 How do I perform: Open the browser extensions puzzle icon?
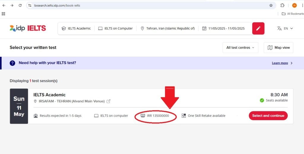click(282, 5)
